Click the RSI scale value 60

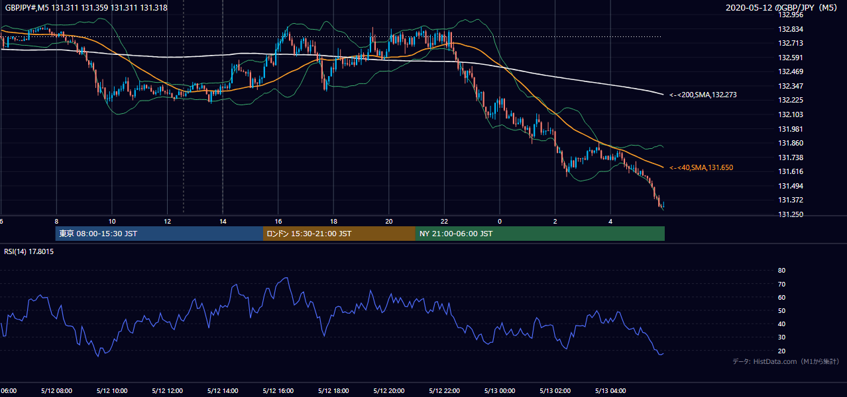click(x=782, y=297)
